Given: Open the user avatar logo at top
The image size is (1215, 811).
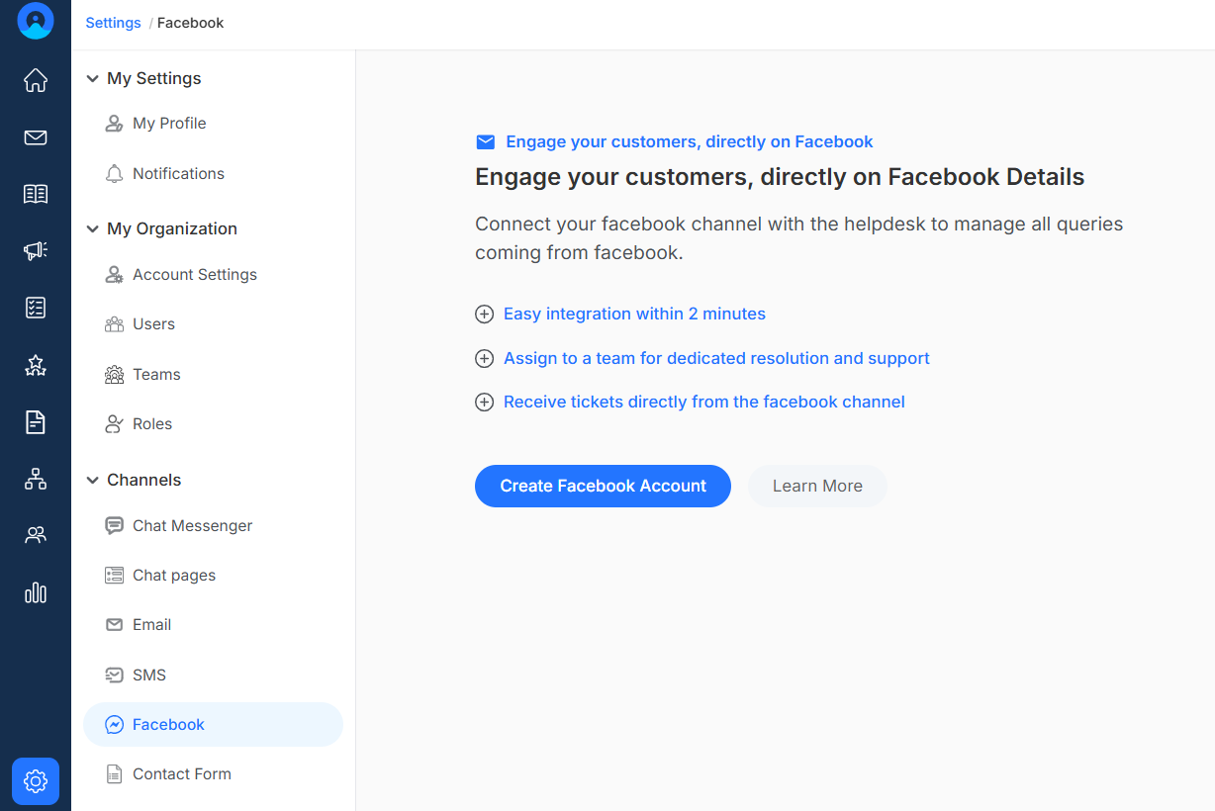Looking at the screenshot, I should [36, 21].
